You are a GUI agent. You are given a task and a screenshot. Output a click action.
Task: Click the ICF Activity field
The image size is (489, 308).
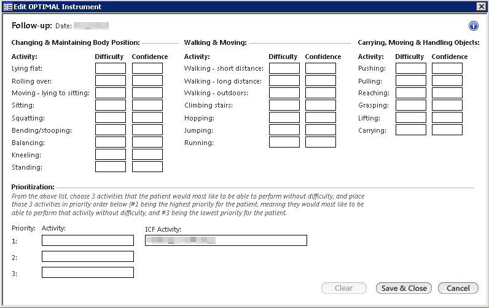pos(226,240)
